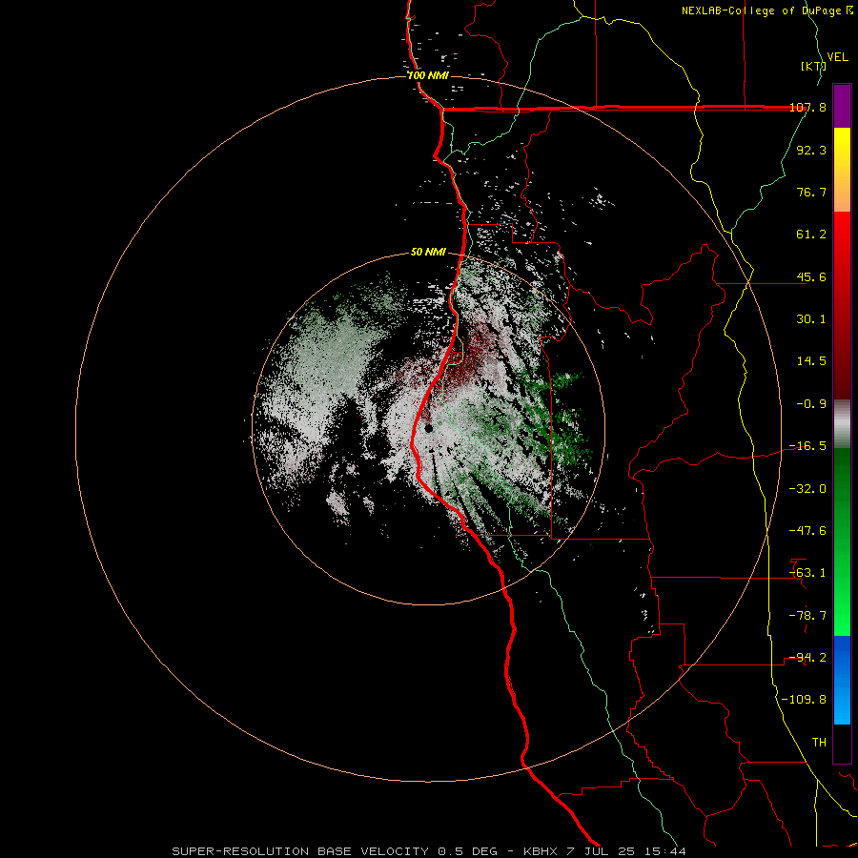Select the 30.1 value on the velocity scale
The height and width of the screenshot is (858, 858).
pyautogui.click(x=811, y=319)
